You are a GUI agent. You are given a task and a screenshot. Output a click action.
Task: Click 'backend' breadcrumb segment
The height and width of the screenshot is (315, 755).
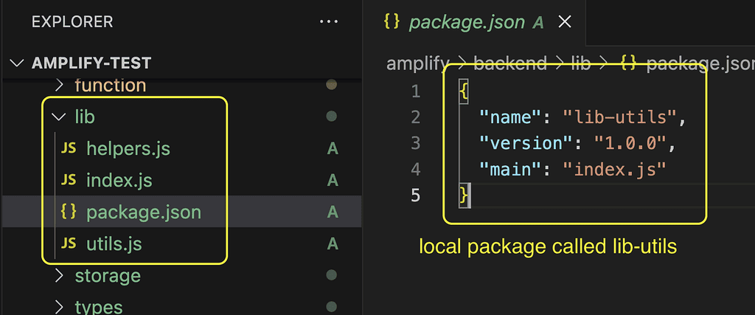(x=510, y=63)
